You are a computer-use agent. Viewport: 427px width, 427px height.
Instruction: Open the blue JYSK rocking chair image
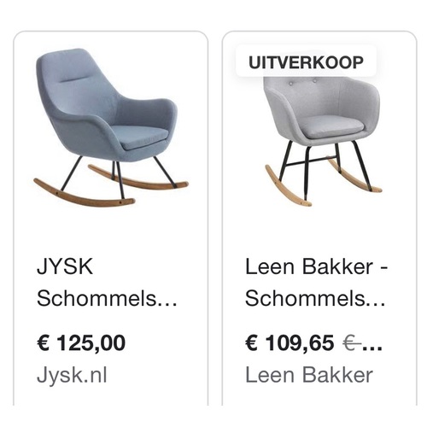pyautogui.click(x=111, y=127)
